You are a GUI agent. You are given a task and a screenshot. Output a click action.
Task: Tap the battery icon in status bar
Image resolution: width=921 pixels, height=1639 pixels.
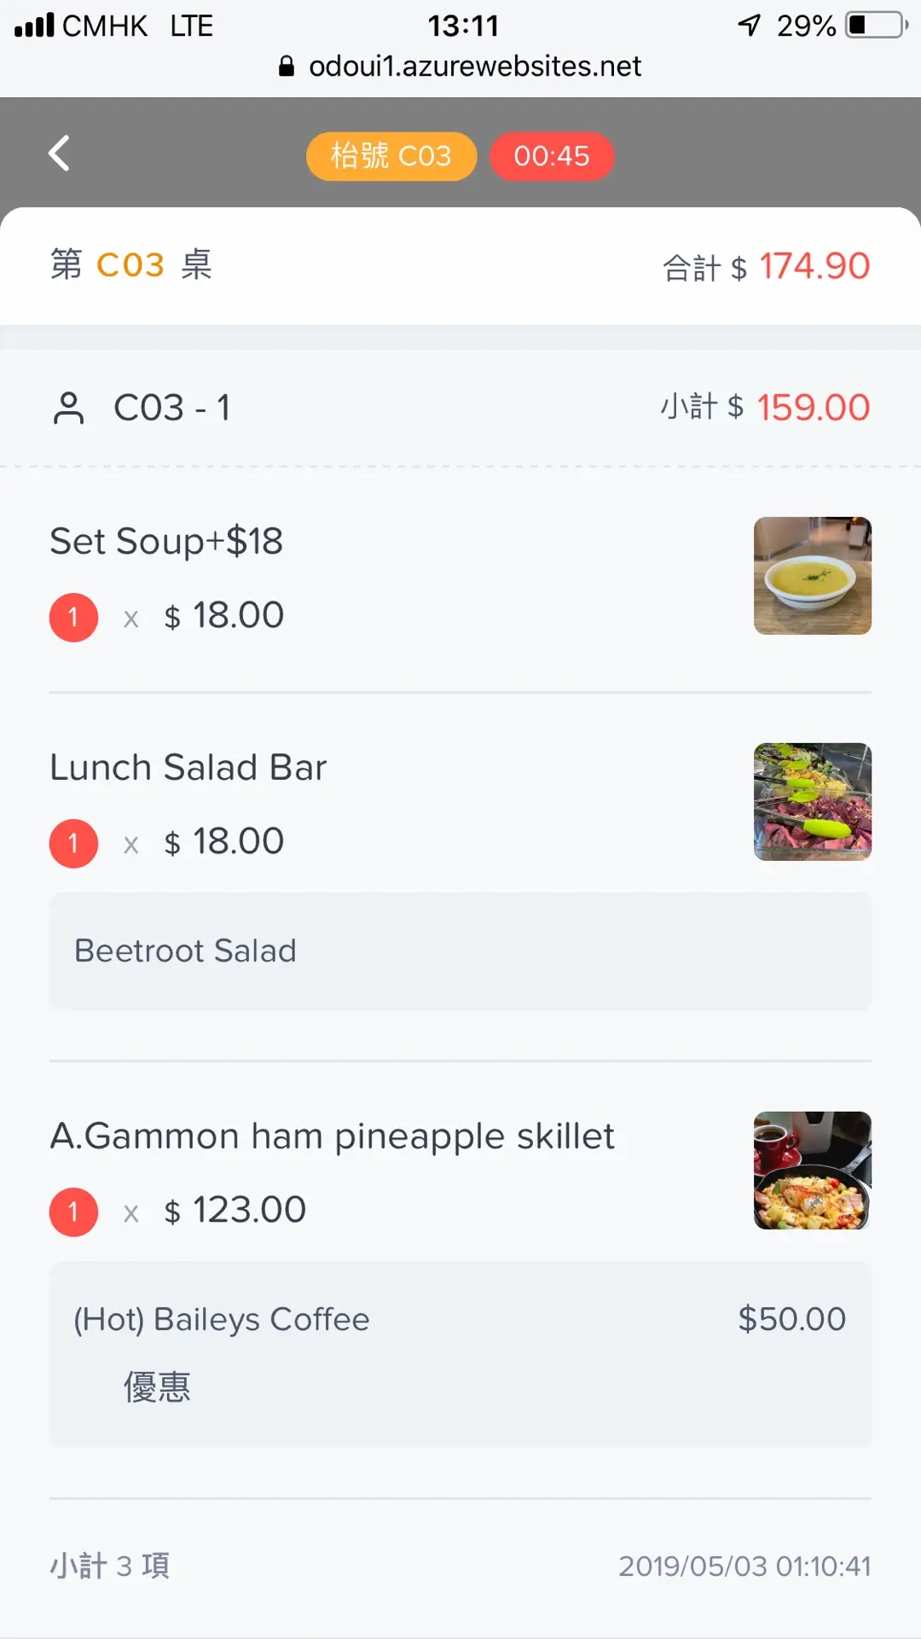876,26
